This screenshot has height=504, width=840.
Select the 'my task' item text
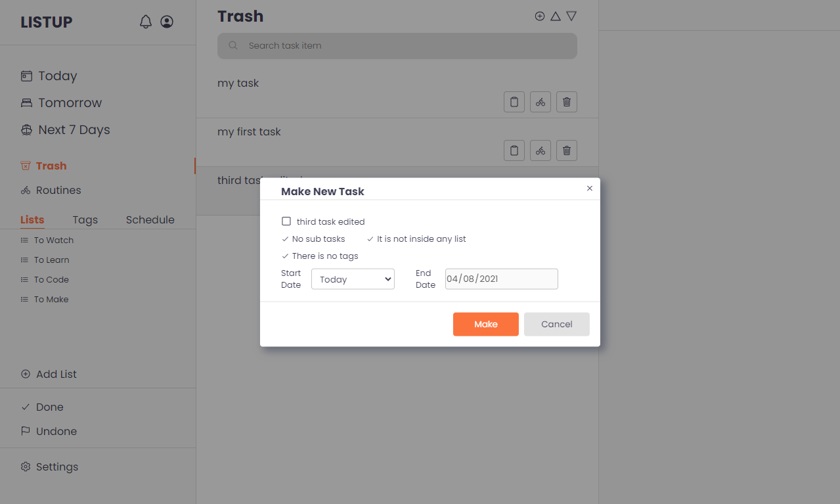238,83
